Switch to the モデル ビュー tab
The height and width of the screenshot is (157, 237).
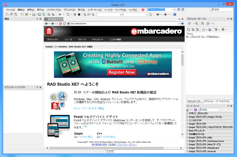pos(209,101)
